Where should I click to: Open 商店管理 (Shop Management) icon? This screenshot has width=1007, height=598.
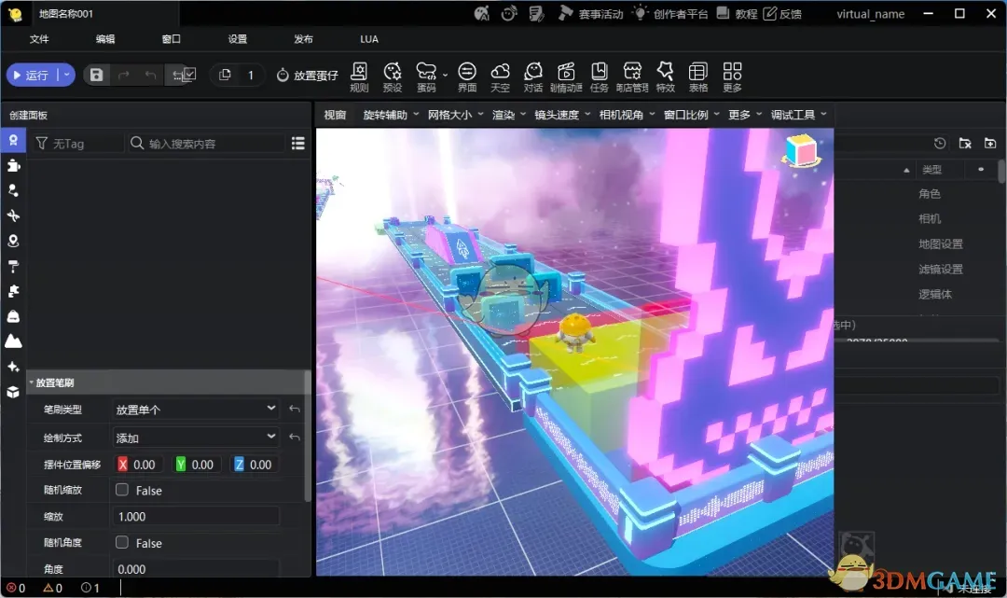tap(632, 75)
